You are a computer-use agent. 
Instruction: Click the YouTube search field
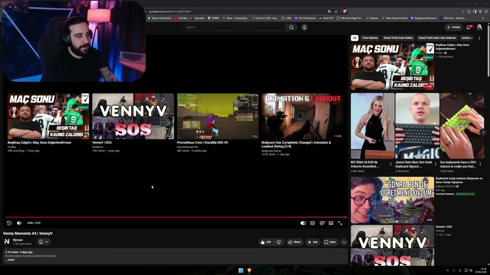point(234,27)
